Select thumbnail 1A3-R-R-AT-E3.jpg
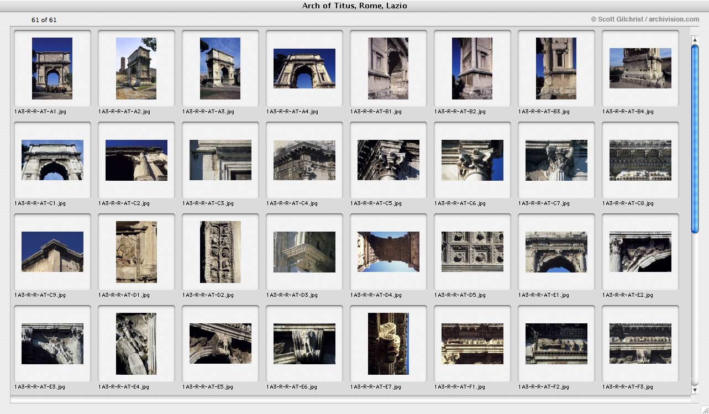Image resolution: width=709 pixels, height=414 pixels. coord(52,344)
